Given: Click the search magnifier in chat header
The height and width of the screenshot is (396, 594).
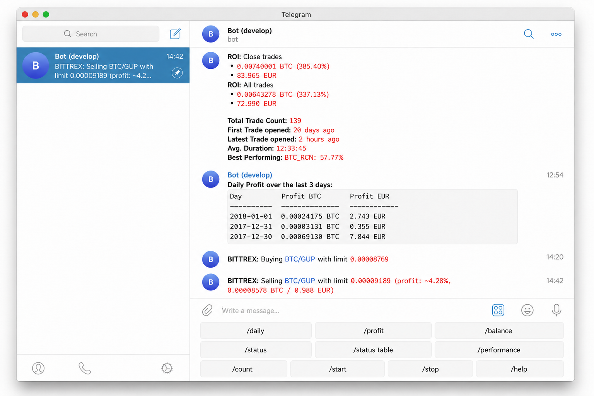Looking at the screenshot, I should click(x=529, y=34).
